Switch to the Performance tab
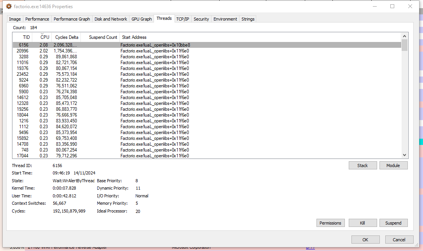The image size is (423, 251). (x=37, y=19)
